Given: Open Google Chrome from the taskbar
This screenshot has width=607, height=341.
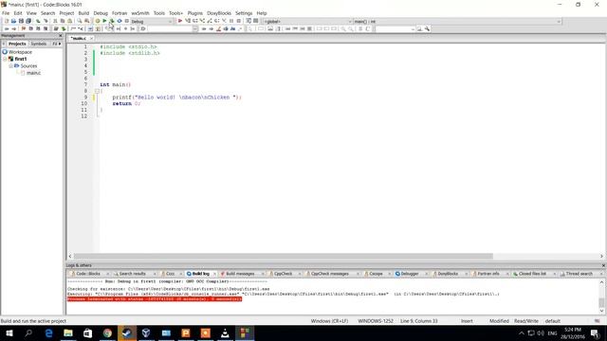Looking at the screenshot, I should pos(107,332).
